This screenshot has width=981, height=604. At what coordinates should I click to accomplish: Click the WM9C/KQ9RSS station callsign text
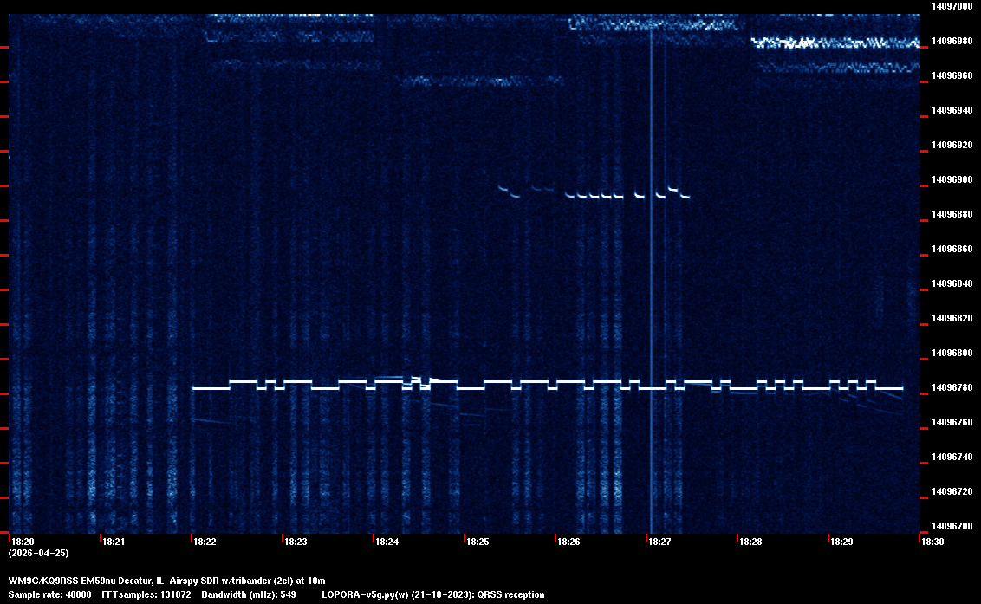point(43,581)
